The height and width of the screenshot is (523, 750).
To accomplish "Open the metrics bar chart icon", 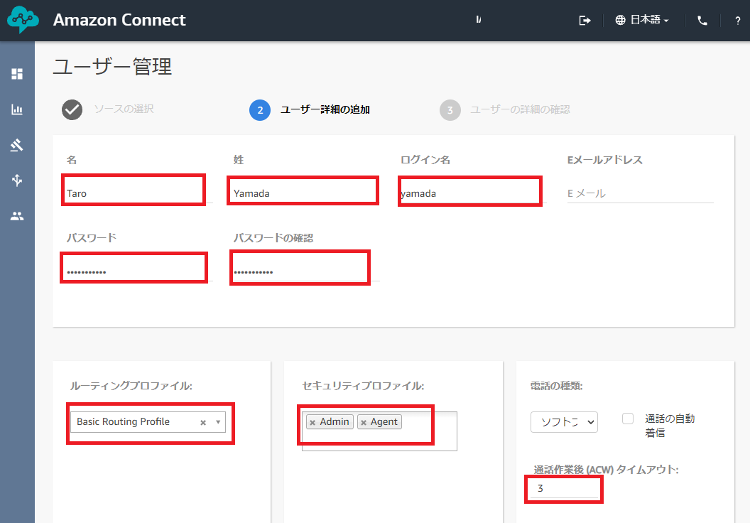I will (x=17, y=109).
